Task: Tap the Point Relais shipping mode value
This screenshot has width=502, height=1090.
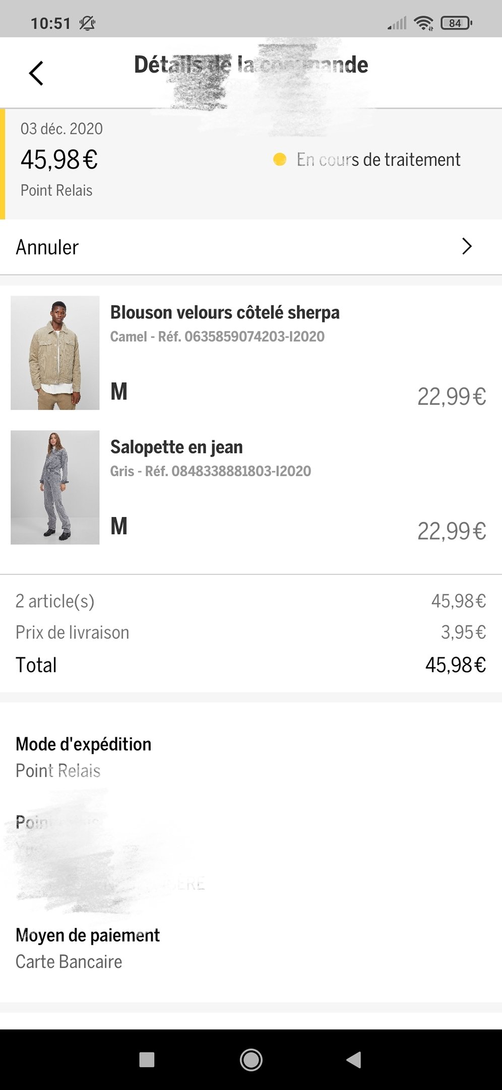Action: tap(58, 771)
